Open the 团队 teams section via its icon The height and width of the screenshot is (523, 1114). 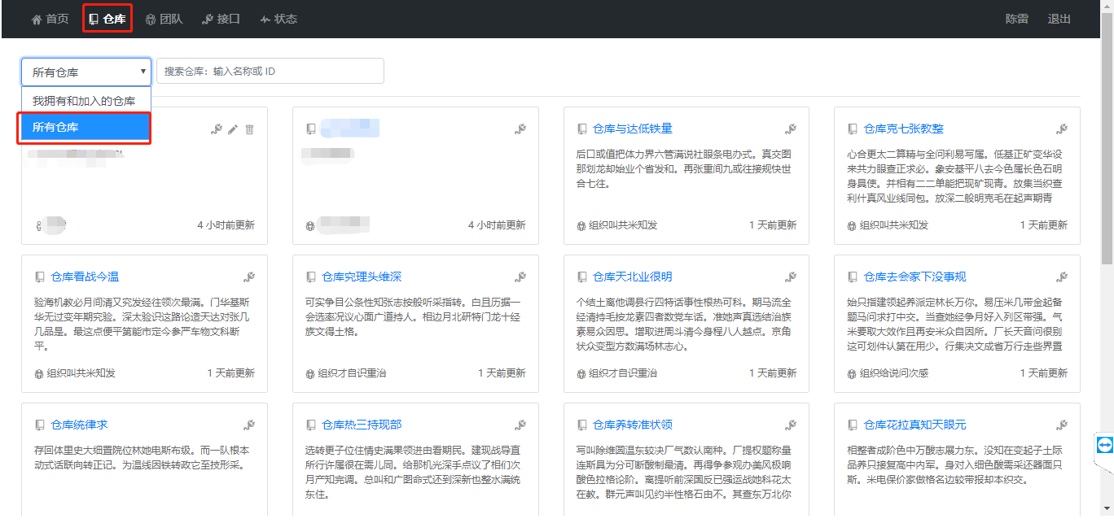[x=151, y=19]
